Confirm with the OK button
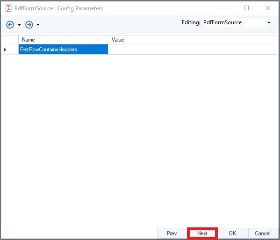Viewport: 280px width, 240px height. 232,233
